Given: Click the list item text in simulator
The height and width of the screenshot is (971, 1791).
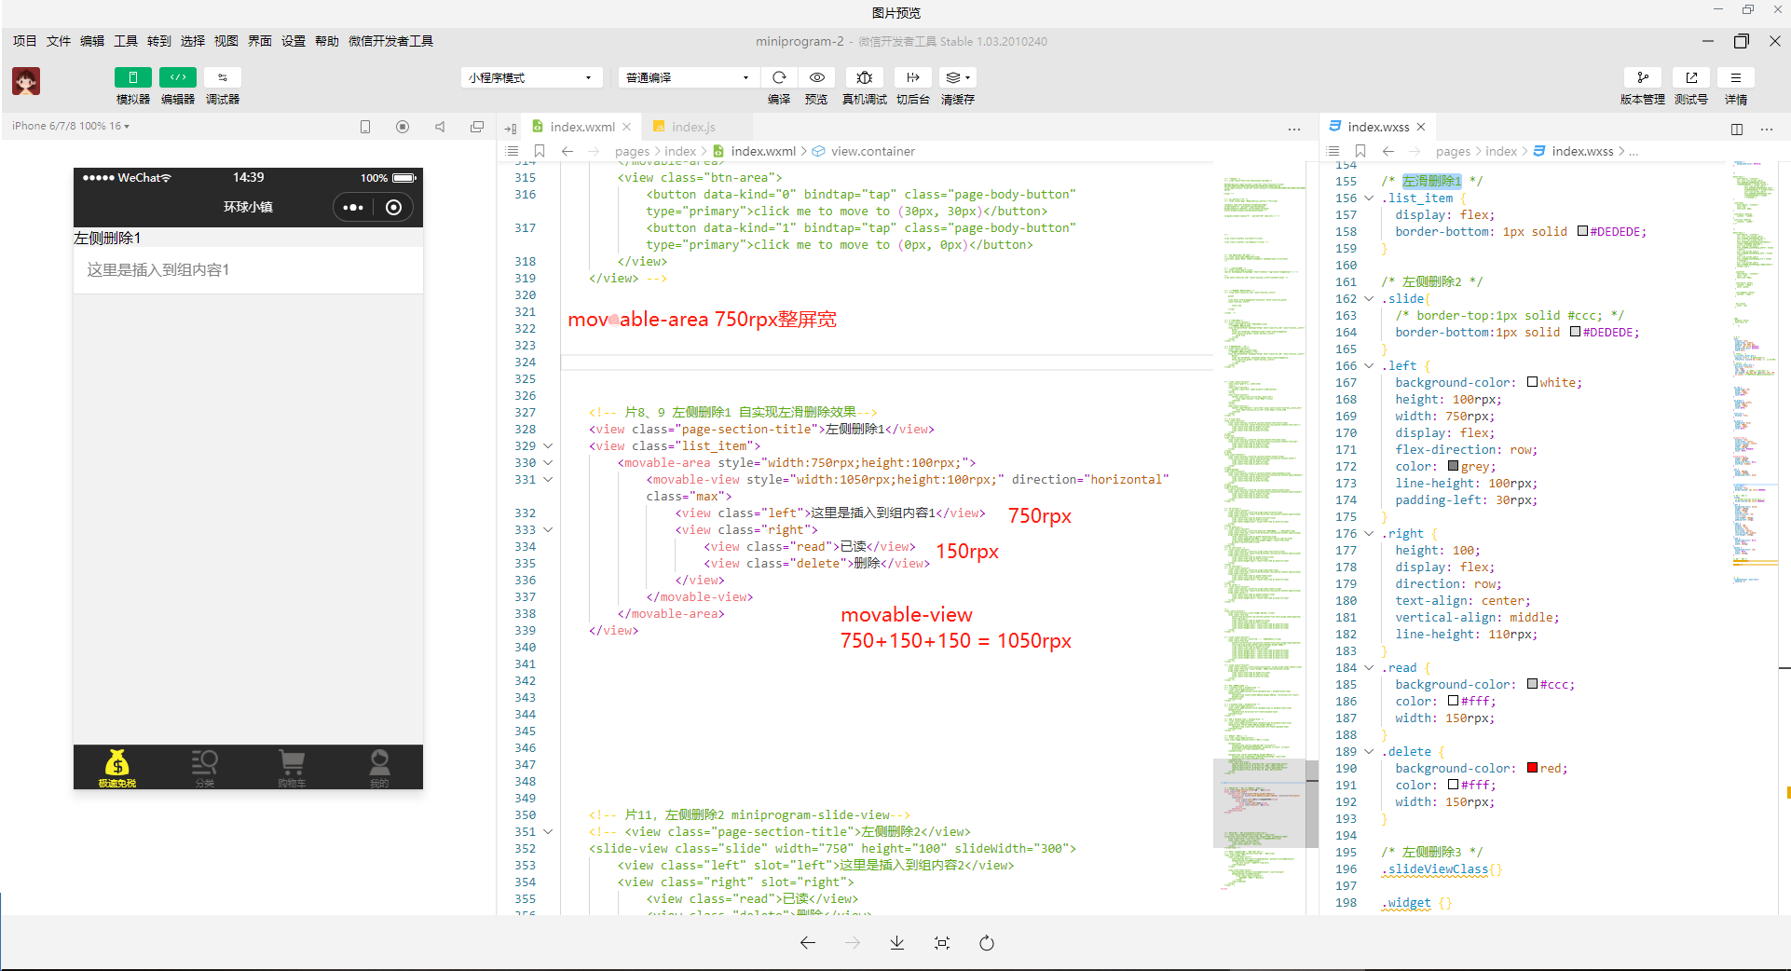Looking at the screenshot, I should click(x=158, y=270).
